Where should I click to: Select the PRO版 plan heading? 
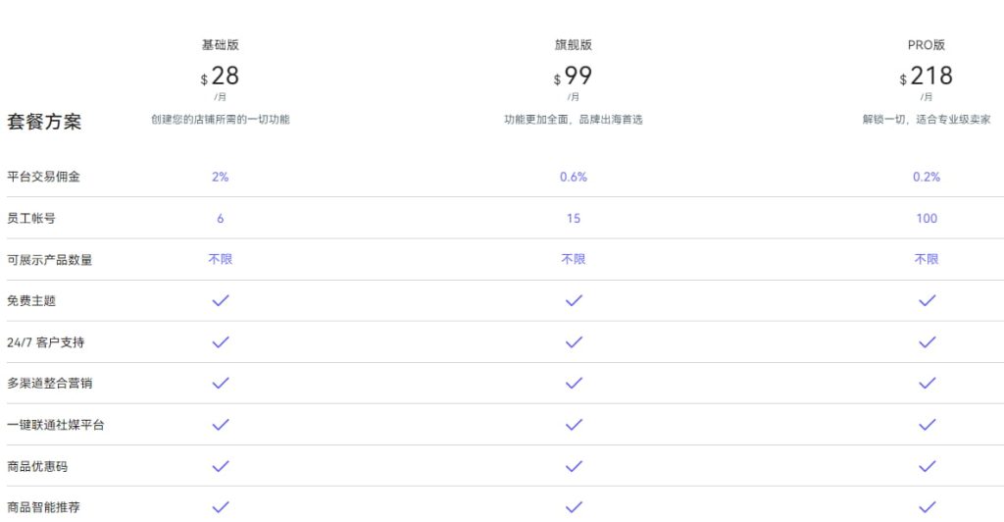coord(927,45)
